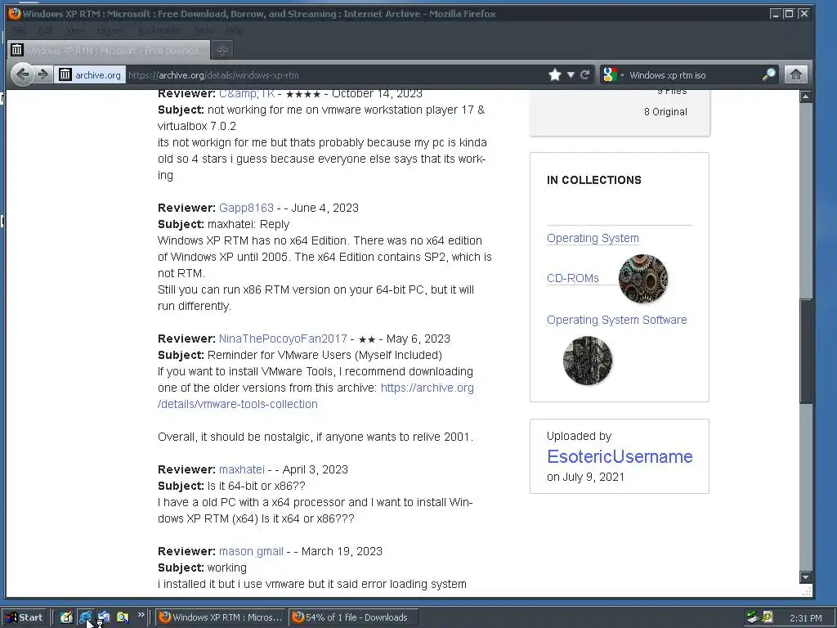Click the vertical scrollbar thumb
Viewport: 837px width, 628px height.
coord(805,352)
